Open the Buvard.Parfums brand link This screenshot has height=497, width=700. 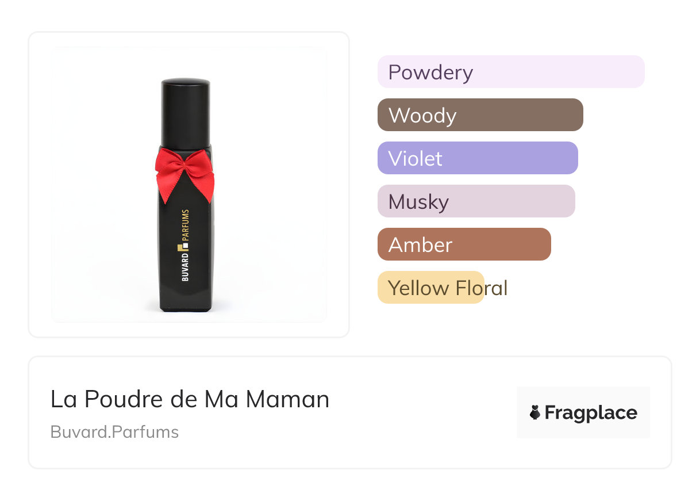click(x=114, y=432)
